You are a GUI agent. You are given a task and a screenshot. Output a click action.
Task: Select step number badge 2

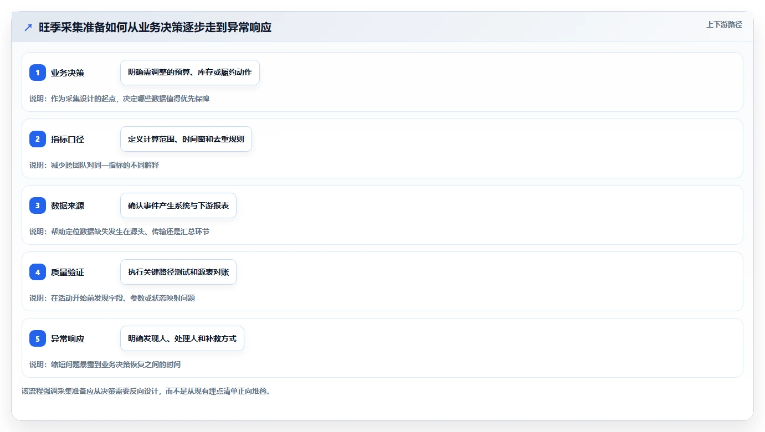point(38,139)
